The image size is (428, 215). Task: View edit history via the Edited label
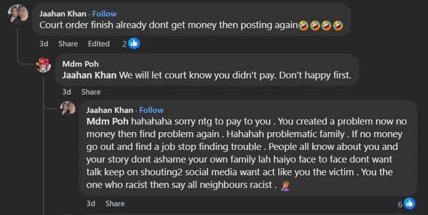pos(99,44)
